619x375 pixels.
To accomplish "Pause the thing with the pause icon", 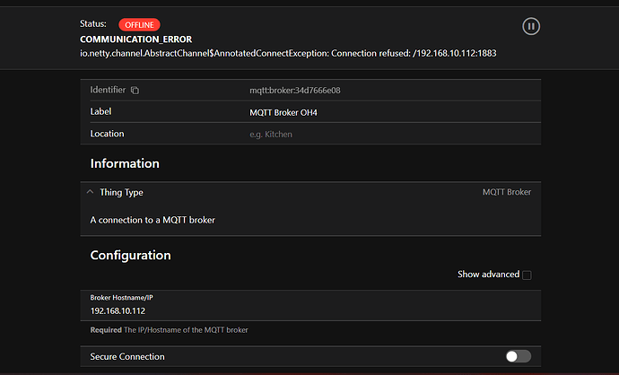I will click(531, 26).
